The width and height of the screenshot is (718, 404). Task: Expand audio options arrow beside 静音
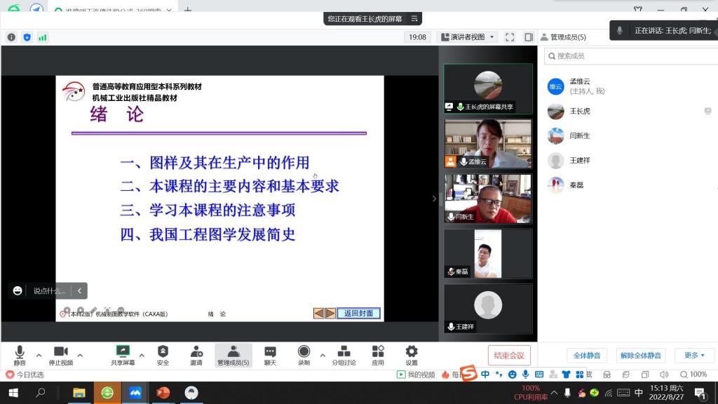pyautogui.click(x=39, y=354)
